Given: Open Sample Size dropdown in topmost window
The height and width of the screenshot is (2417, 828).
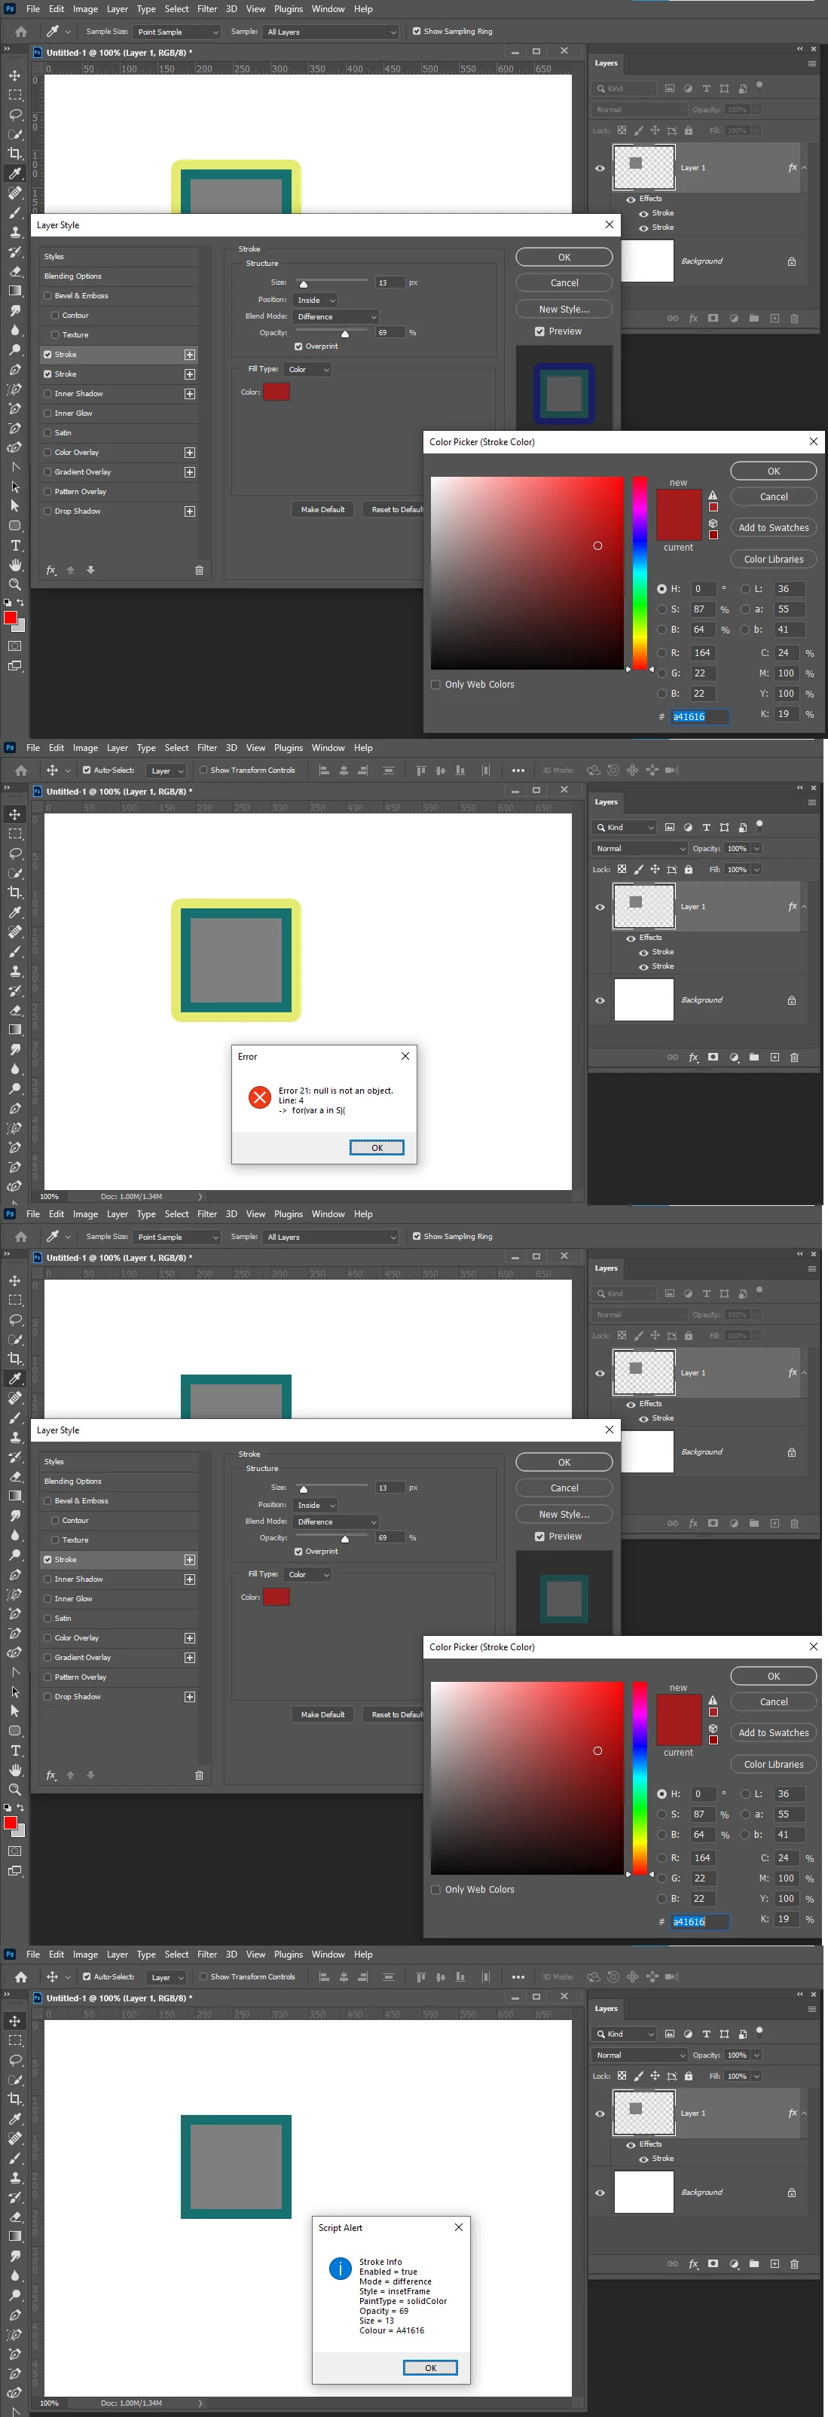Looking at the screenshot, I should [176, 32].
